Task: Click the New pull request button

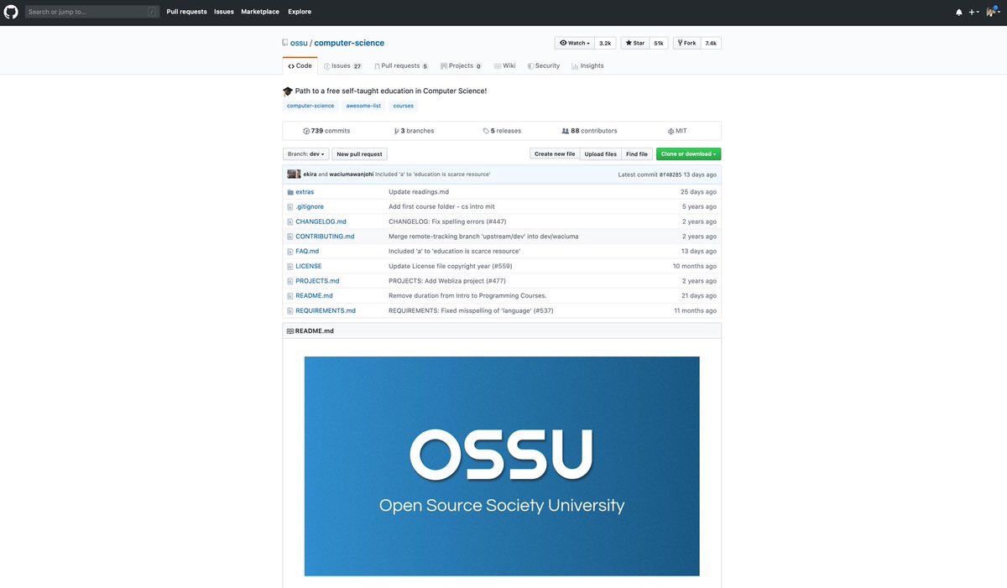Action: pyautogui.click(x=359, y=154)
